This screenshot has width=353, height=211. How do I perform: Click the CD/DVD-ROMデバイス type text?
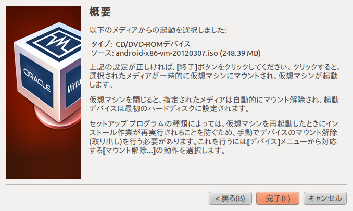[153, 44]
